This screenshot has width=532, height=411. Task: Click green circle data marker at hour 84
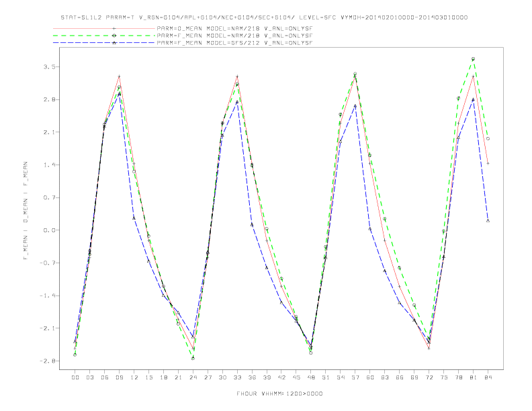488,139
